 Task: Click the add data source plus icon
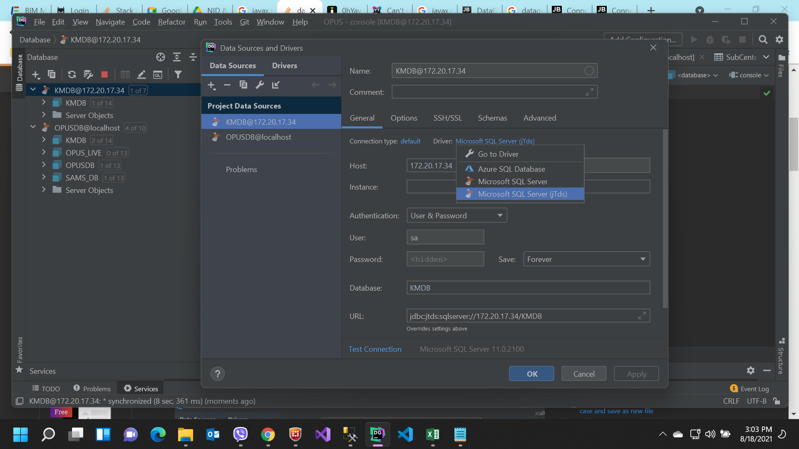pyautogui.click(x=211, y=85)
